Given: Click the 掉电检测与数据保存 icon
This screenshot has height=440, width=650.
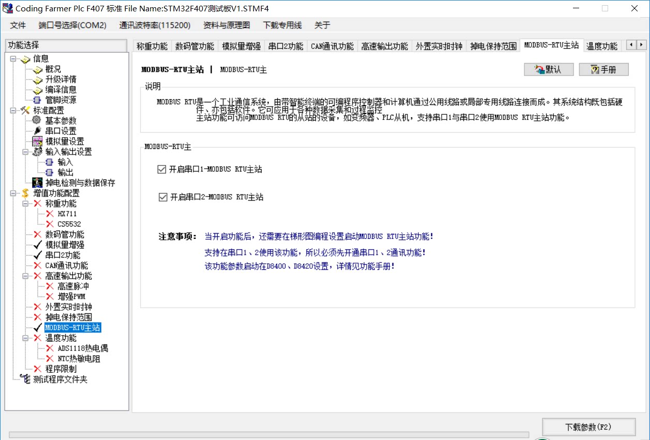Looking at the screenshot, I should point(37,183).
